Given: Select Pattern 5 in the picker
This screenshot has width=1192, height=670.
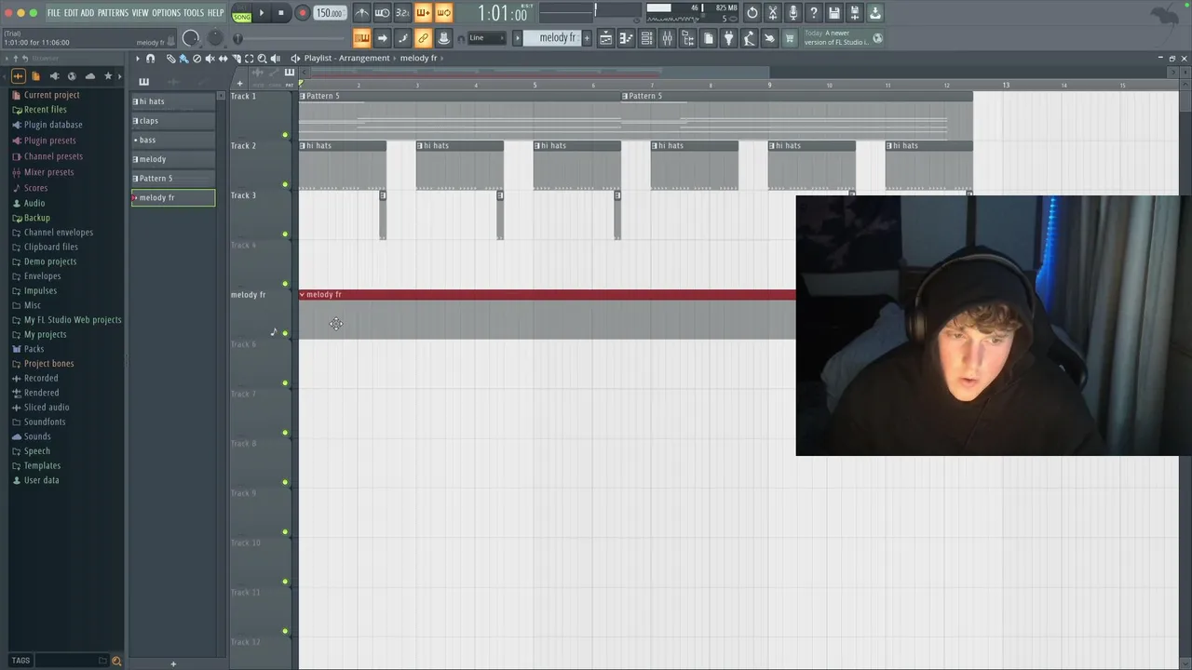Looking at the screenshot, I should click(173, 178).
